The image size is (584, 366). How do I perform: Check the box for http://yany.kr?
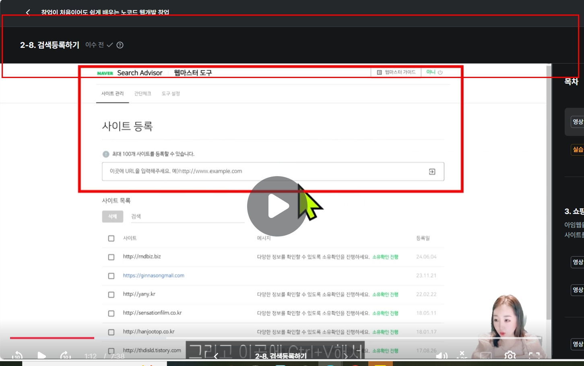111,295
